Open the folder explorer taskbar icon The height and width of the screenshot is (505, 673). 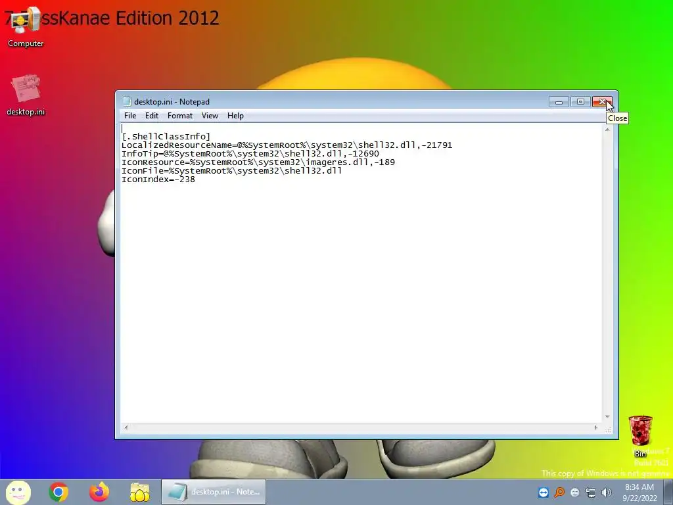[x=140, y=492]
